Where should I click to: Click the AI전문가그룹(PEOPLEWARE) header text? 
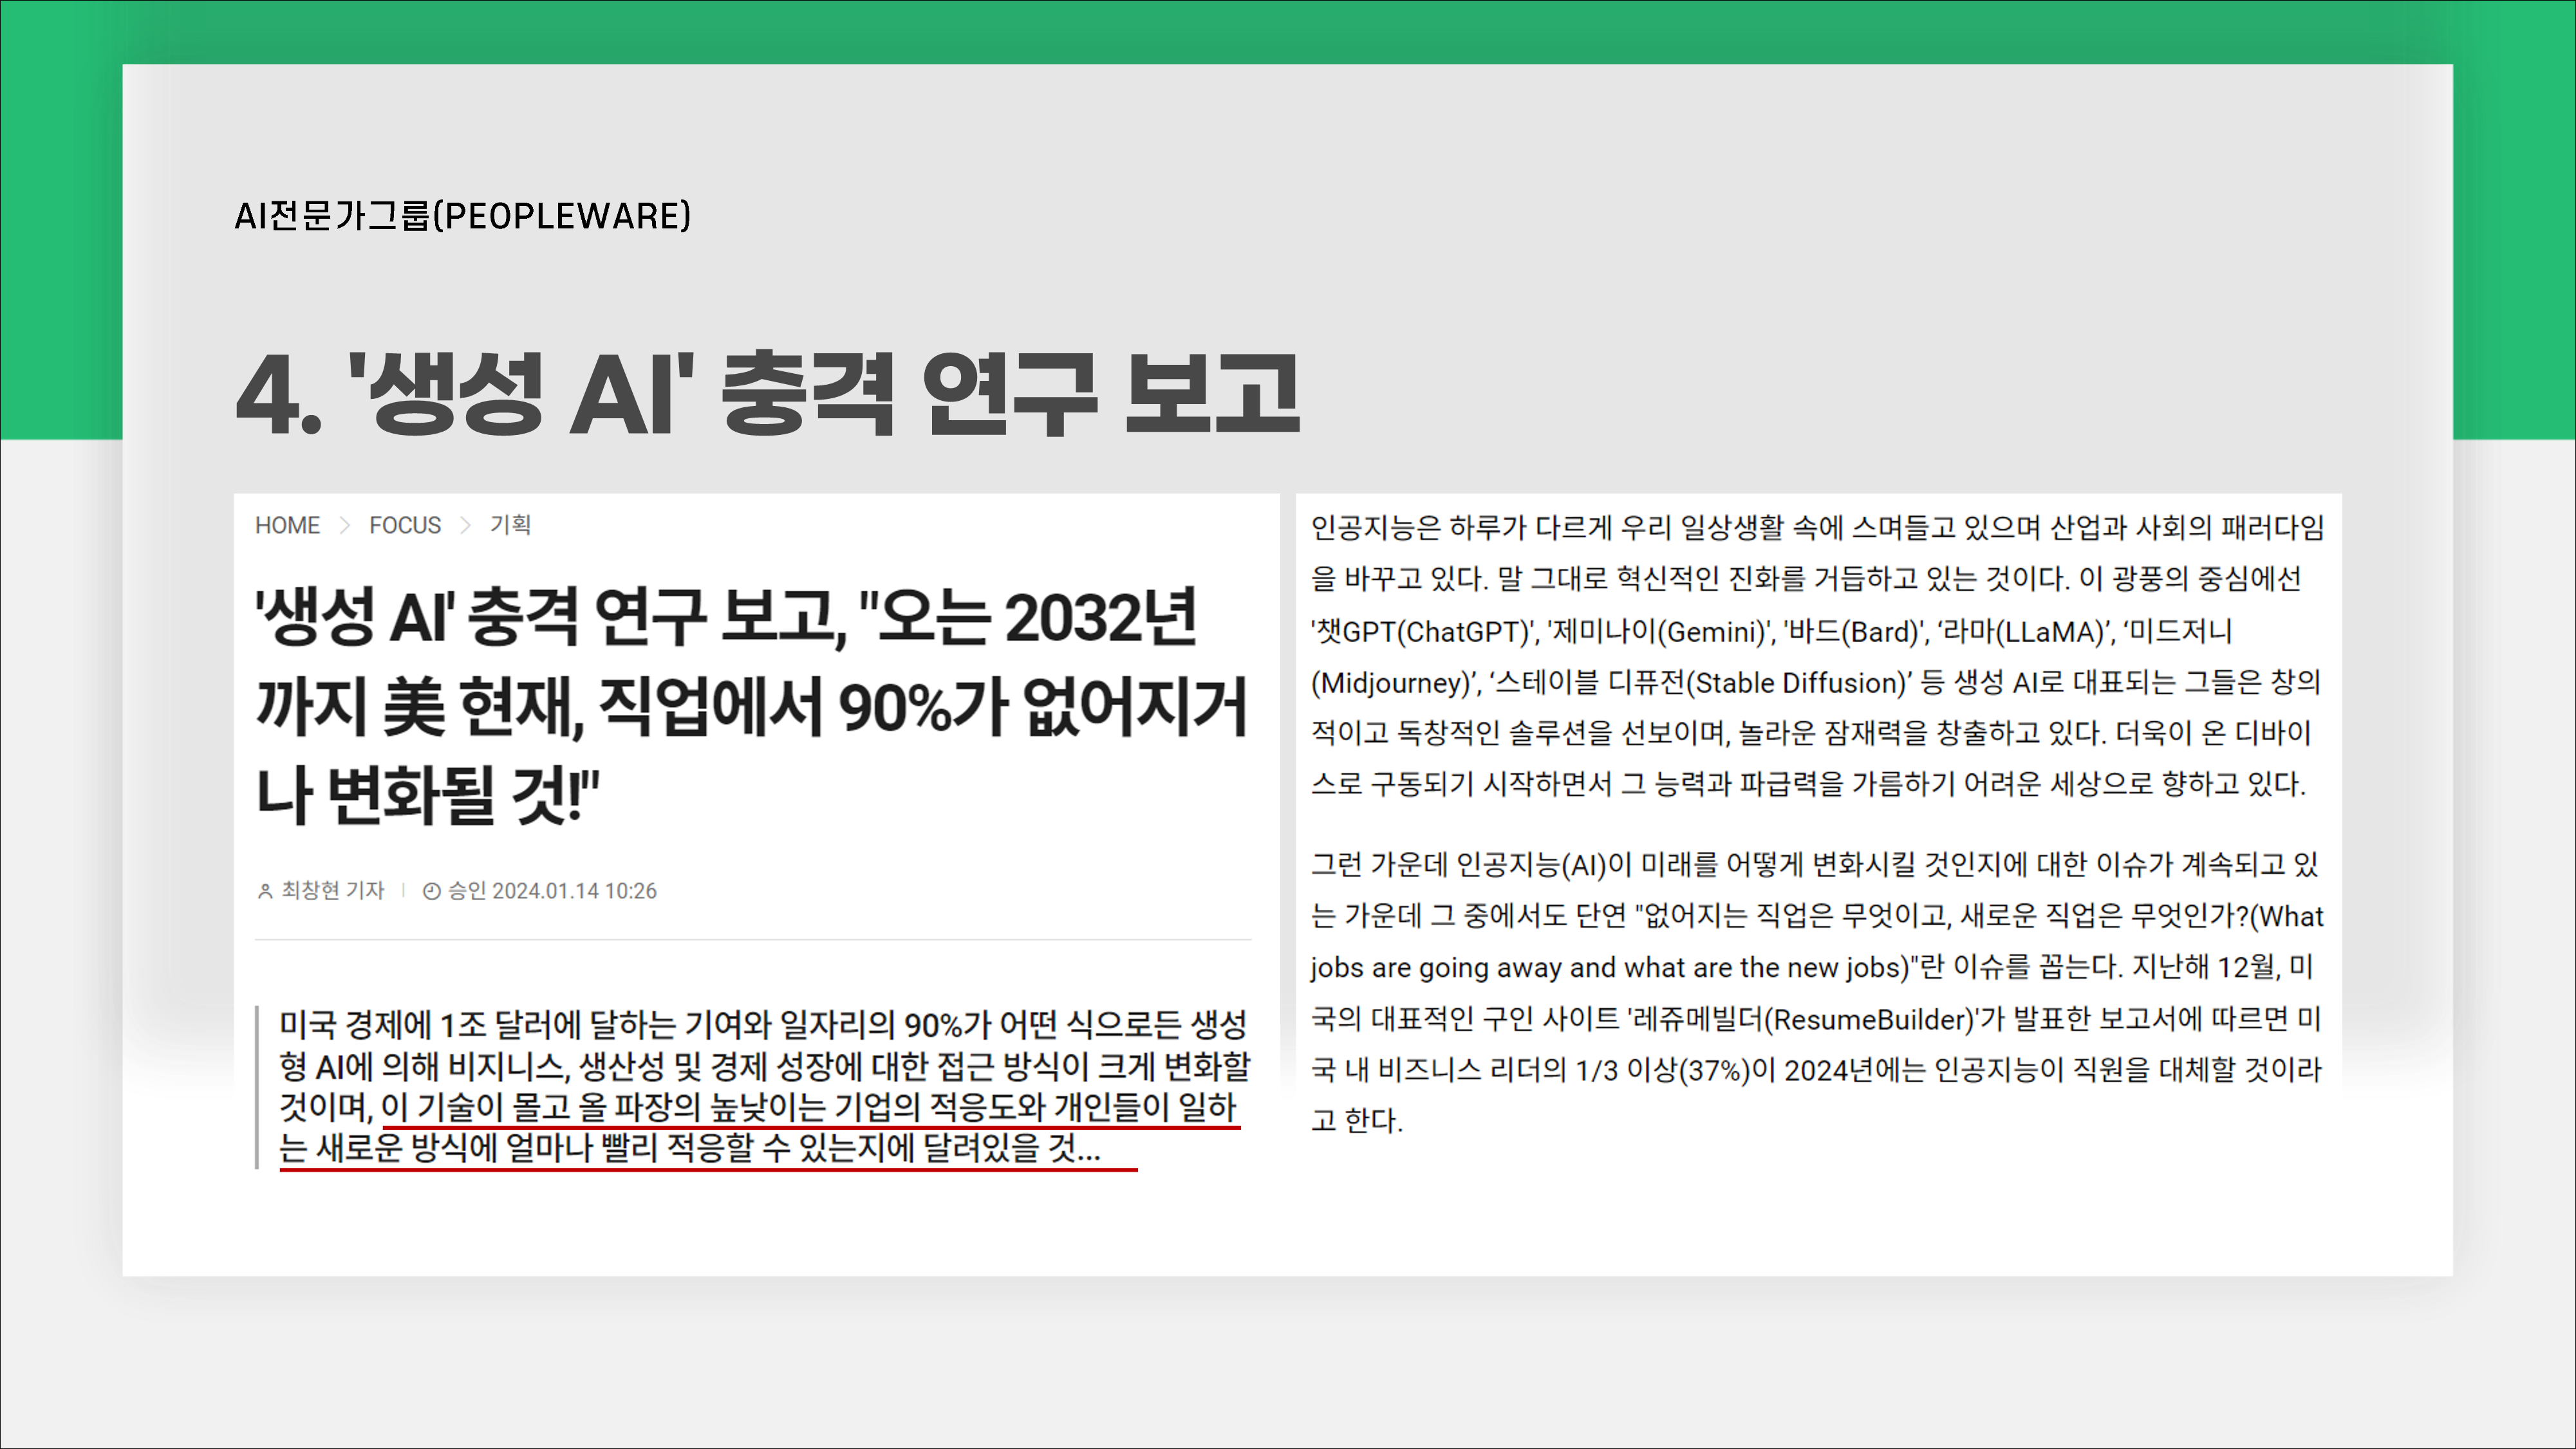(462, 216)
